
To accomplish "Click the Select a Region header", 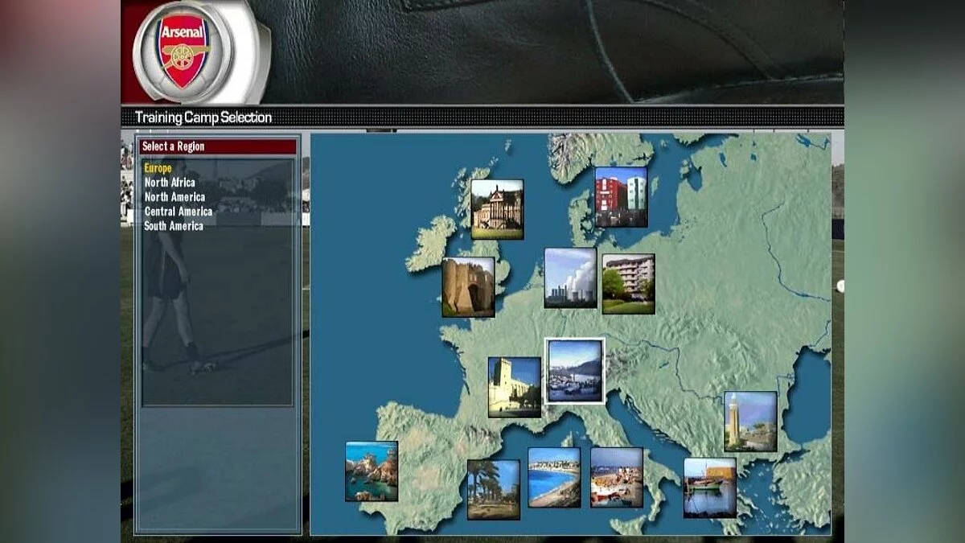I will pyautogui.click(x=218, y=146).
